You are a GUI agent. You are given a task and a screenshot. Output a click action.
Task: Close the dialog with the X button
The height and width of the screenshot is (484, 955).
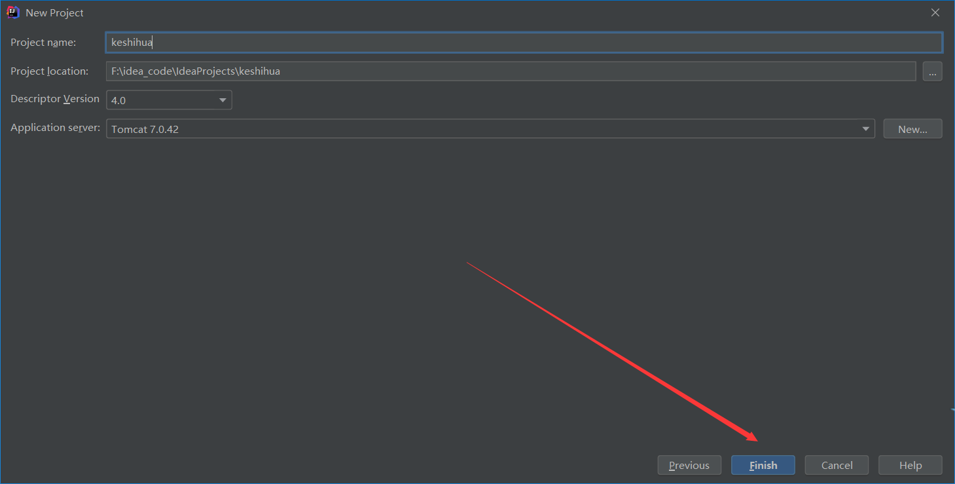click(x=935, y=12)
